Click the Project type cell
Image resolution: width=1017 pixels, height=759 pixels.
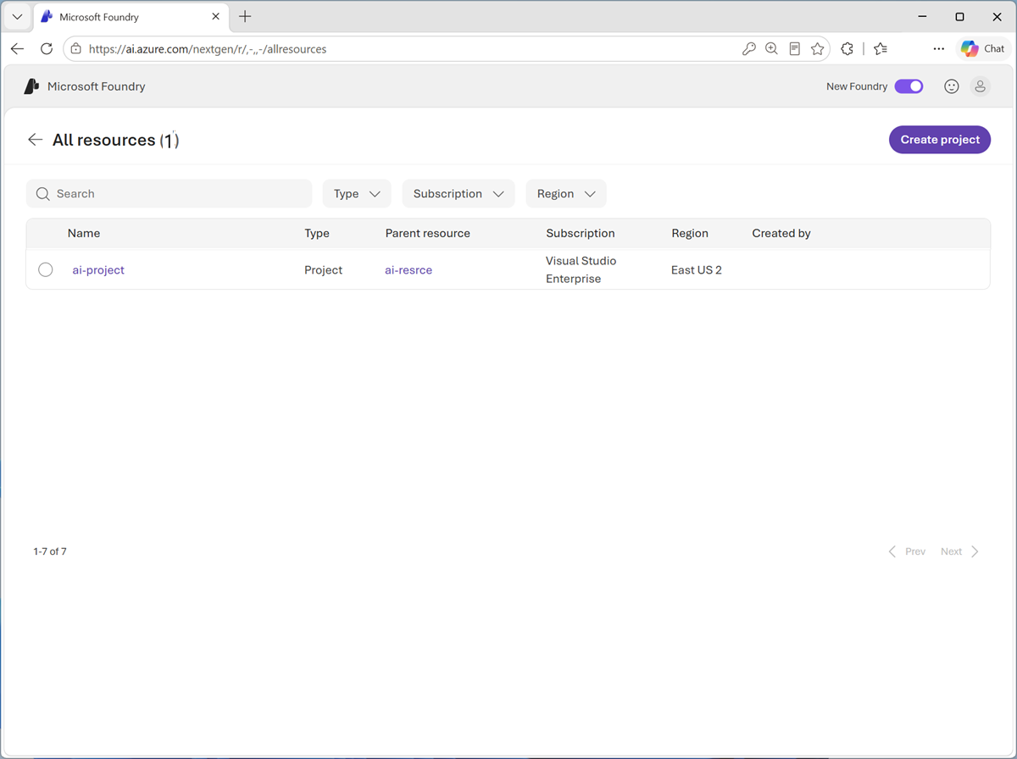click(x=324, y=270)
